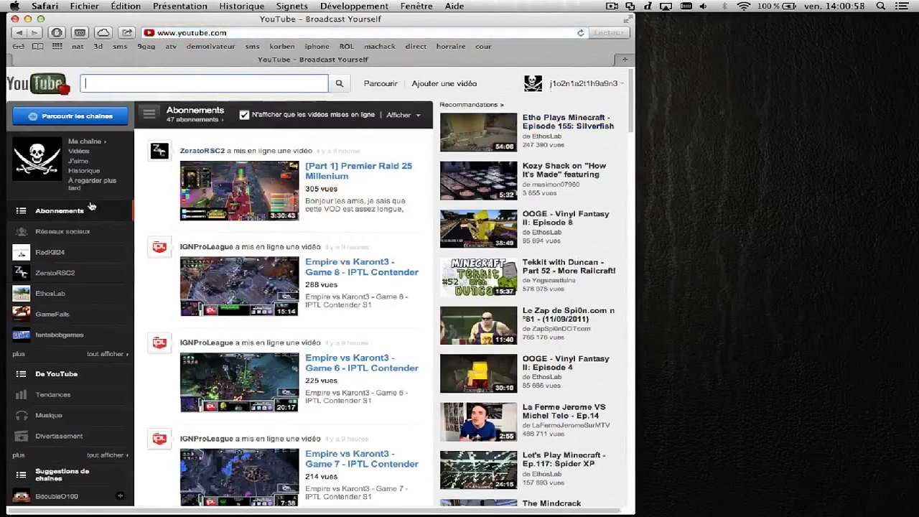Reload the page with the refresh arrow
This screenshot has height=517, width=919.
[x=581, y=33]
